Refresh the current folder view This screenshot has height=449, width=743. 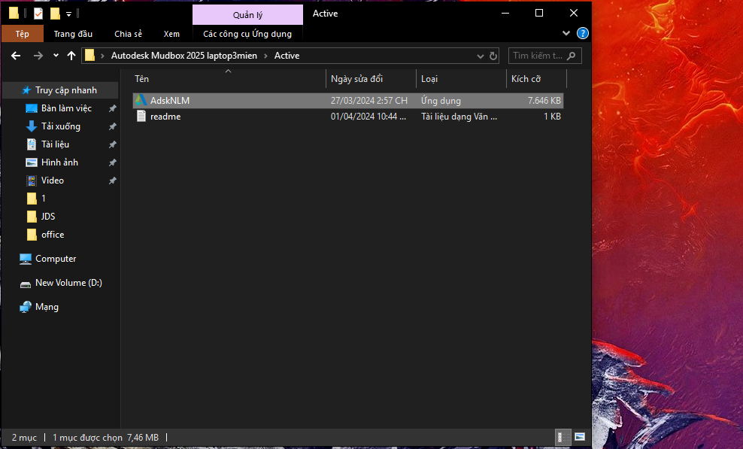click(x=493, y=56)
